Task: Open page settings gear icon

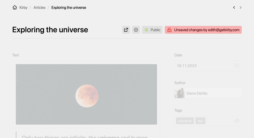Action: pos(136,30)
